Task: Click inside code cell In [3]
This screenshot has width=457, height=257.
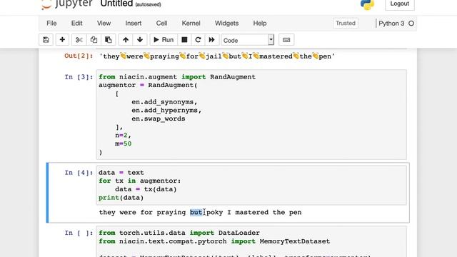Action: [251, 114]
